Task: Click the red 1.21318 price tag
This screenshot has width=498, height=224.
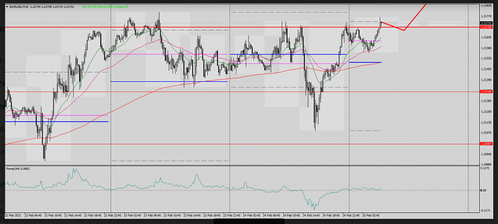Action: (487, 91)
